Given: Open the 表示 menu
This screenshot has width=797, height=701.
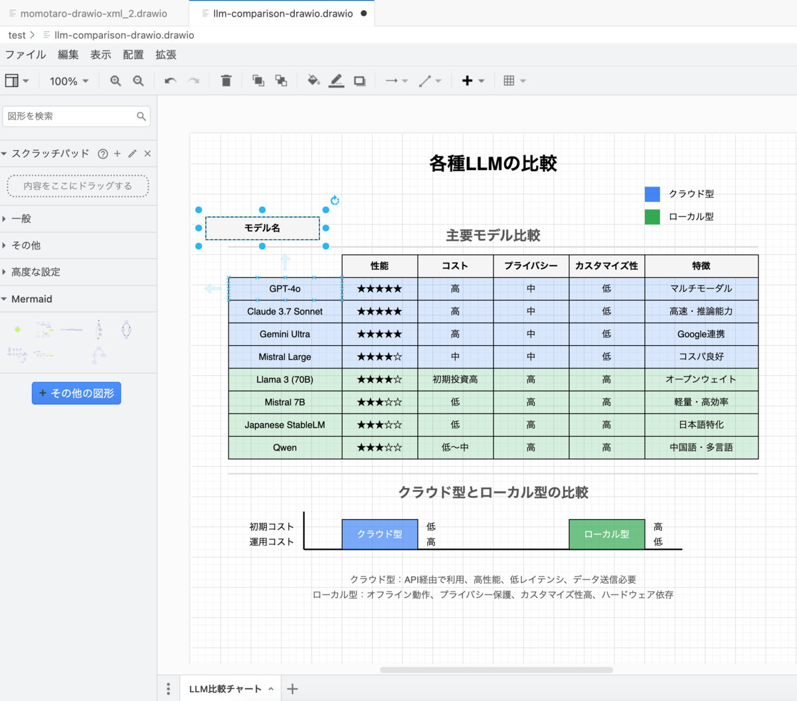Looking at the screenshot, I should pos(101,55).
